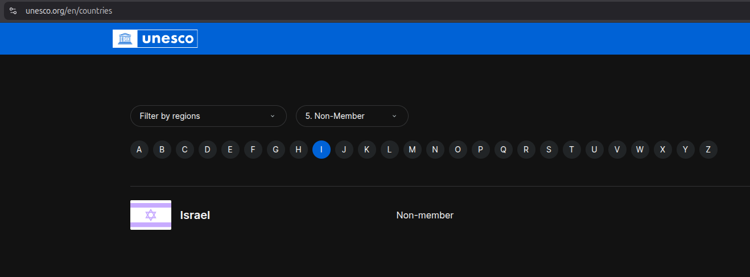The image size is (750, 277).
Task: Filter countries by letter B
Action: pyautogui.click(x=162, y=150)
